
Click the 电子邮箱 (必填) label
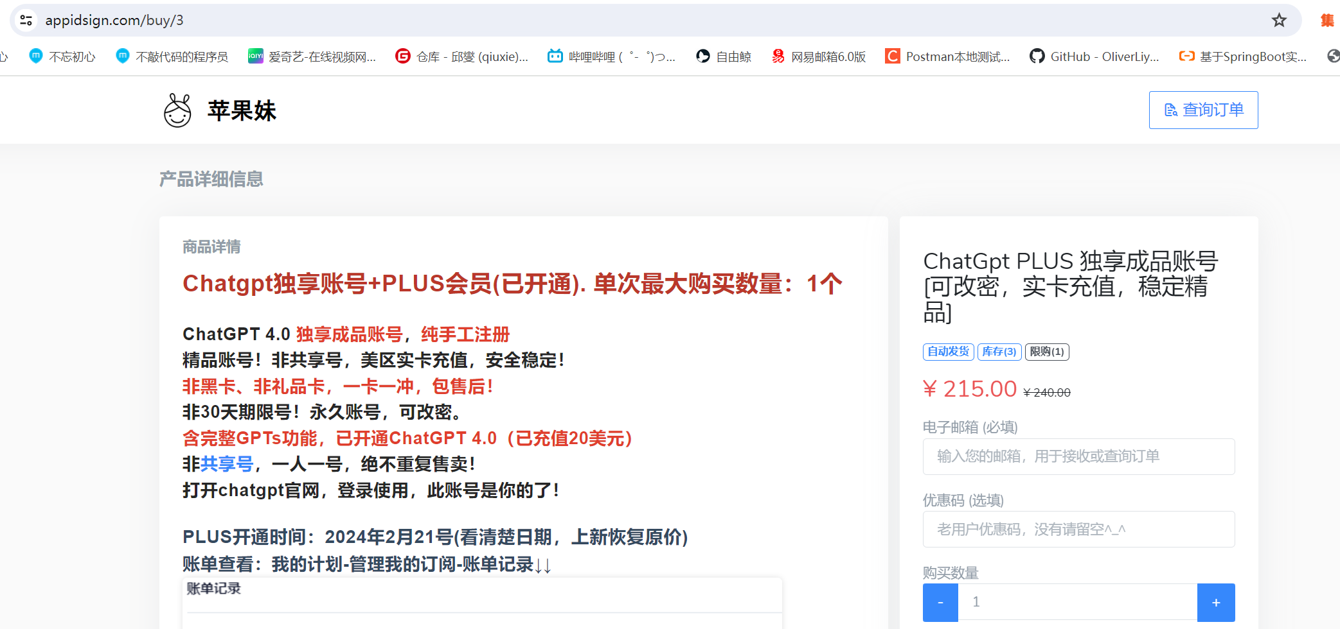[970, 427]
